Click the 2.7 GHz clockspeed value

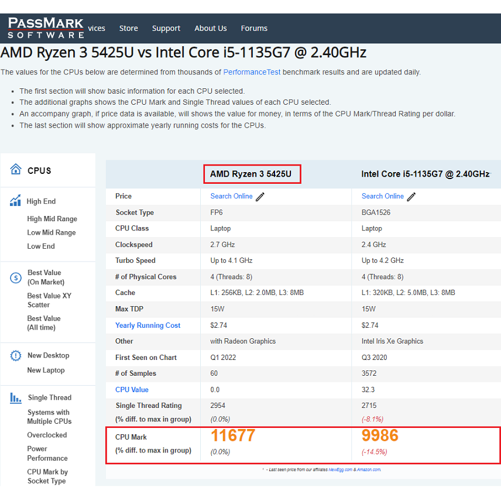[x=222, y=245]
